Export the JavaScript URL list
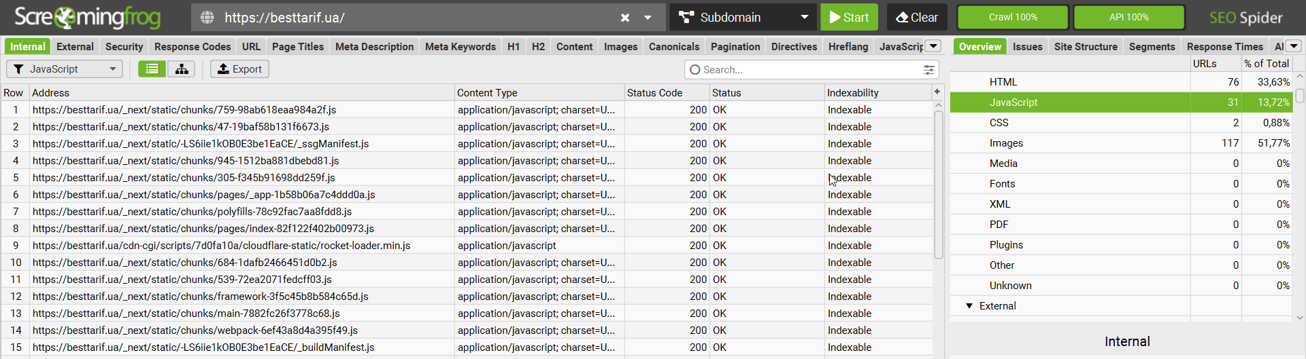This screenshot has width=1306, height=359. coord(239,69)
